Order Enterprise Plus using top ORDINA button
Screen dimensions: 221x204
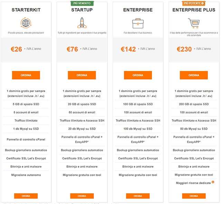point(193,75)
